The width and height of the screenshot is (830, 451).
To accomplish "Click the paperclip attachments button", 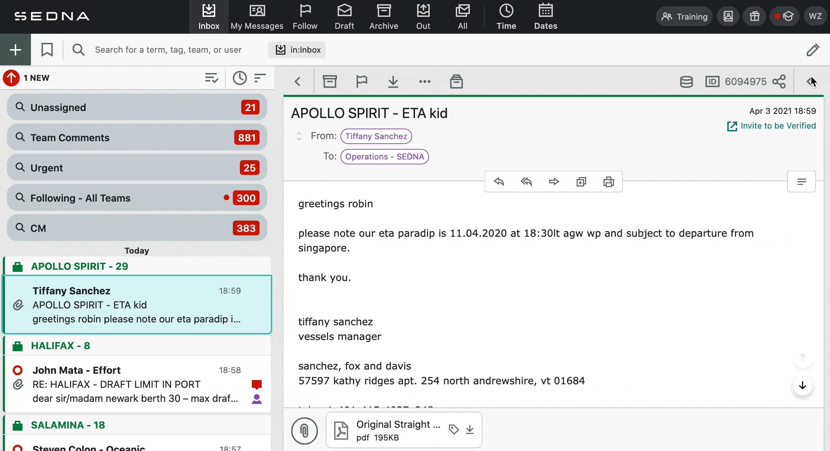I will point(304,431).
